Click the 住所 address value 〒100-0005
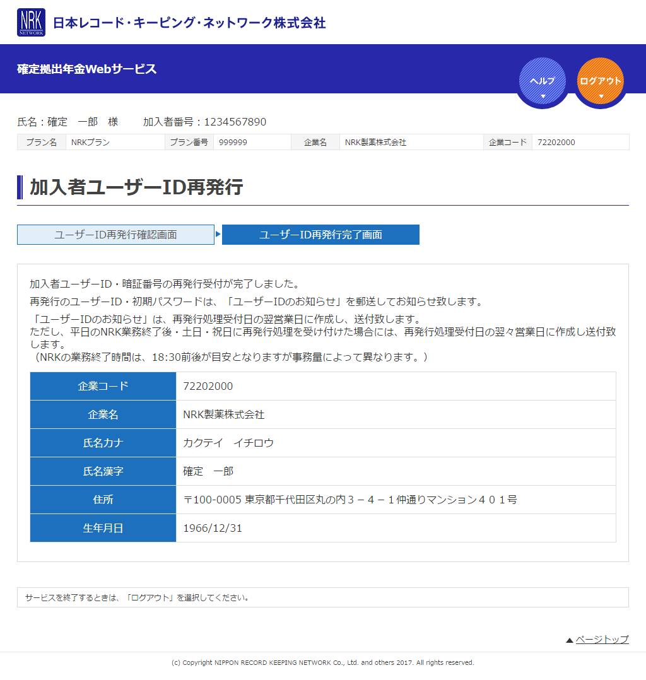 pyautogui.click(x=350, y=500)
